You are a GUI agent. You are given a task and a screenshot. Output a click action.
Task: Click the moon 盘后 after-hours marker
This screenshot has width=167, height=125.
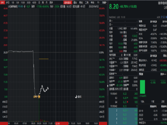point(76,96)
